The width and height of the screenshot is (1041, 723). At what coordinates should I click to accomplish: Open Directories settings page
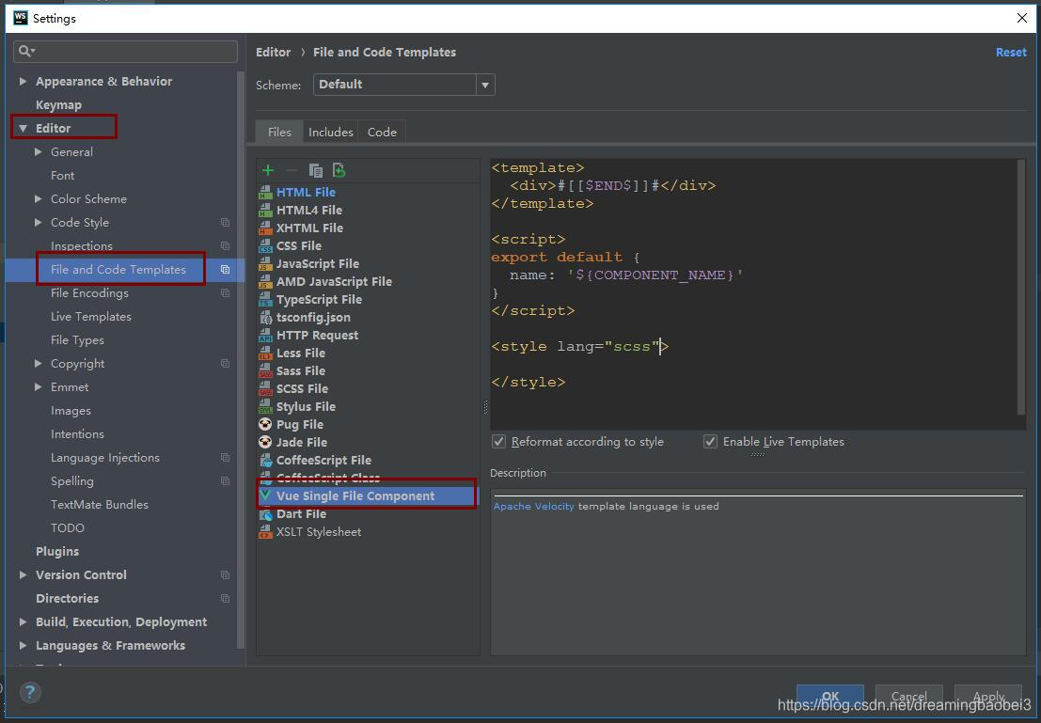pos(67,599)
